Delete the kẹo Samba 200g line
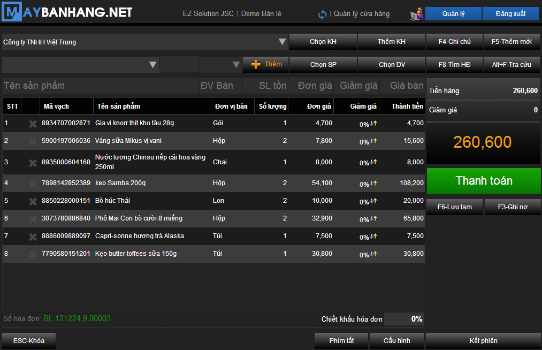The width and height of the screenshot is (542, 350). click(33, 184)
